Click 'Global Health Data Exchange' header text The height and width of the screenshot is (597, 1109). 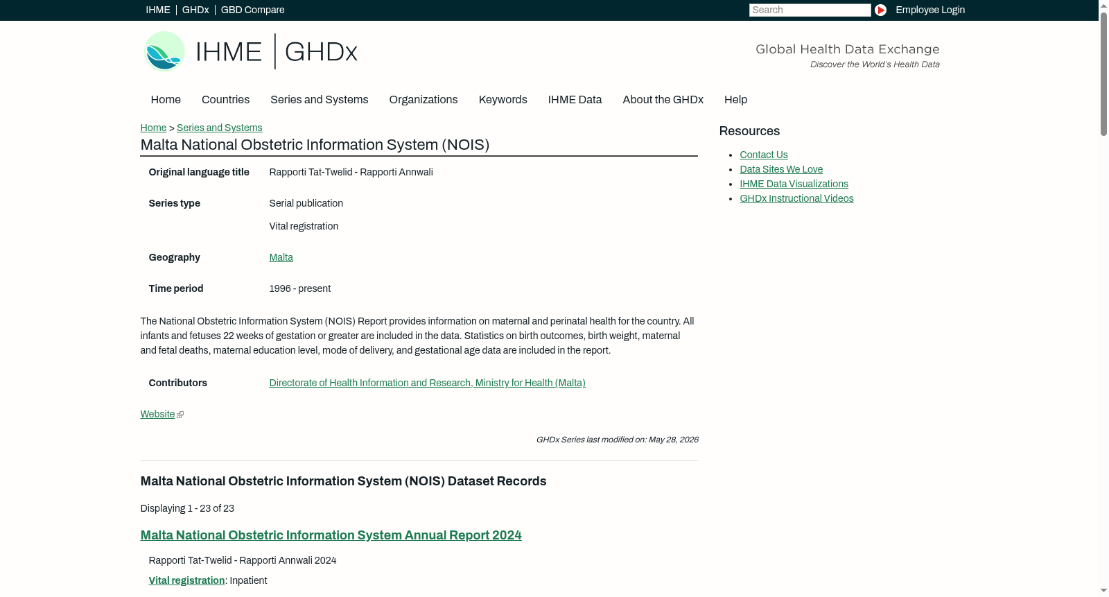(x=847, y=49)
